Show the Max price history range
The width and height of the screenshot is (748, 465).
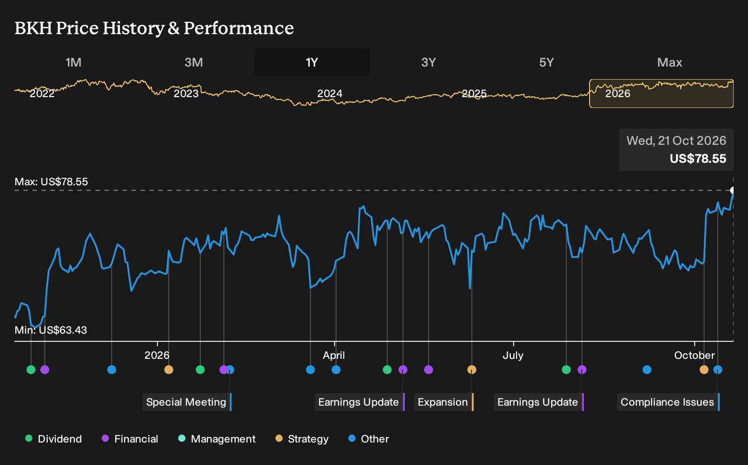(x=670, y=62)
